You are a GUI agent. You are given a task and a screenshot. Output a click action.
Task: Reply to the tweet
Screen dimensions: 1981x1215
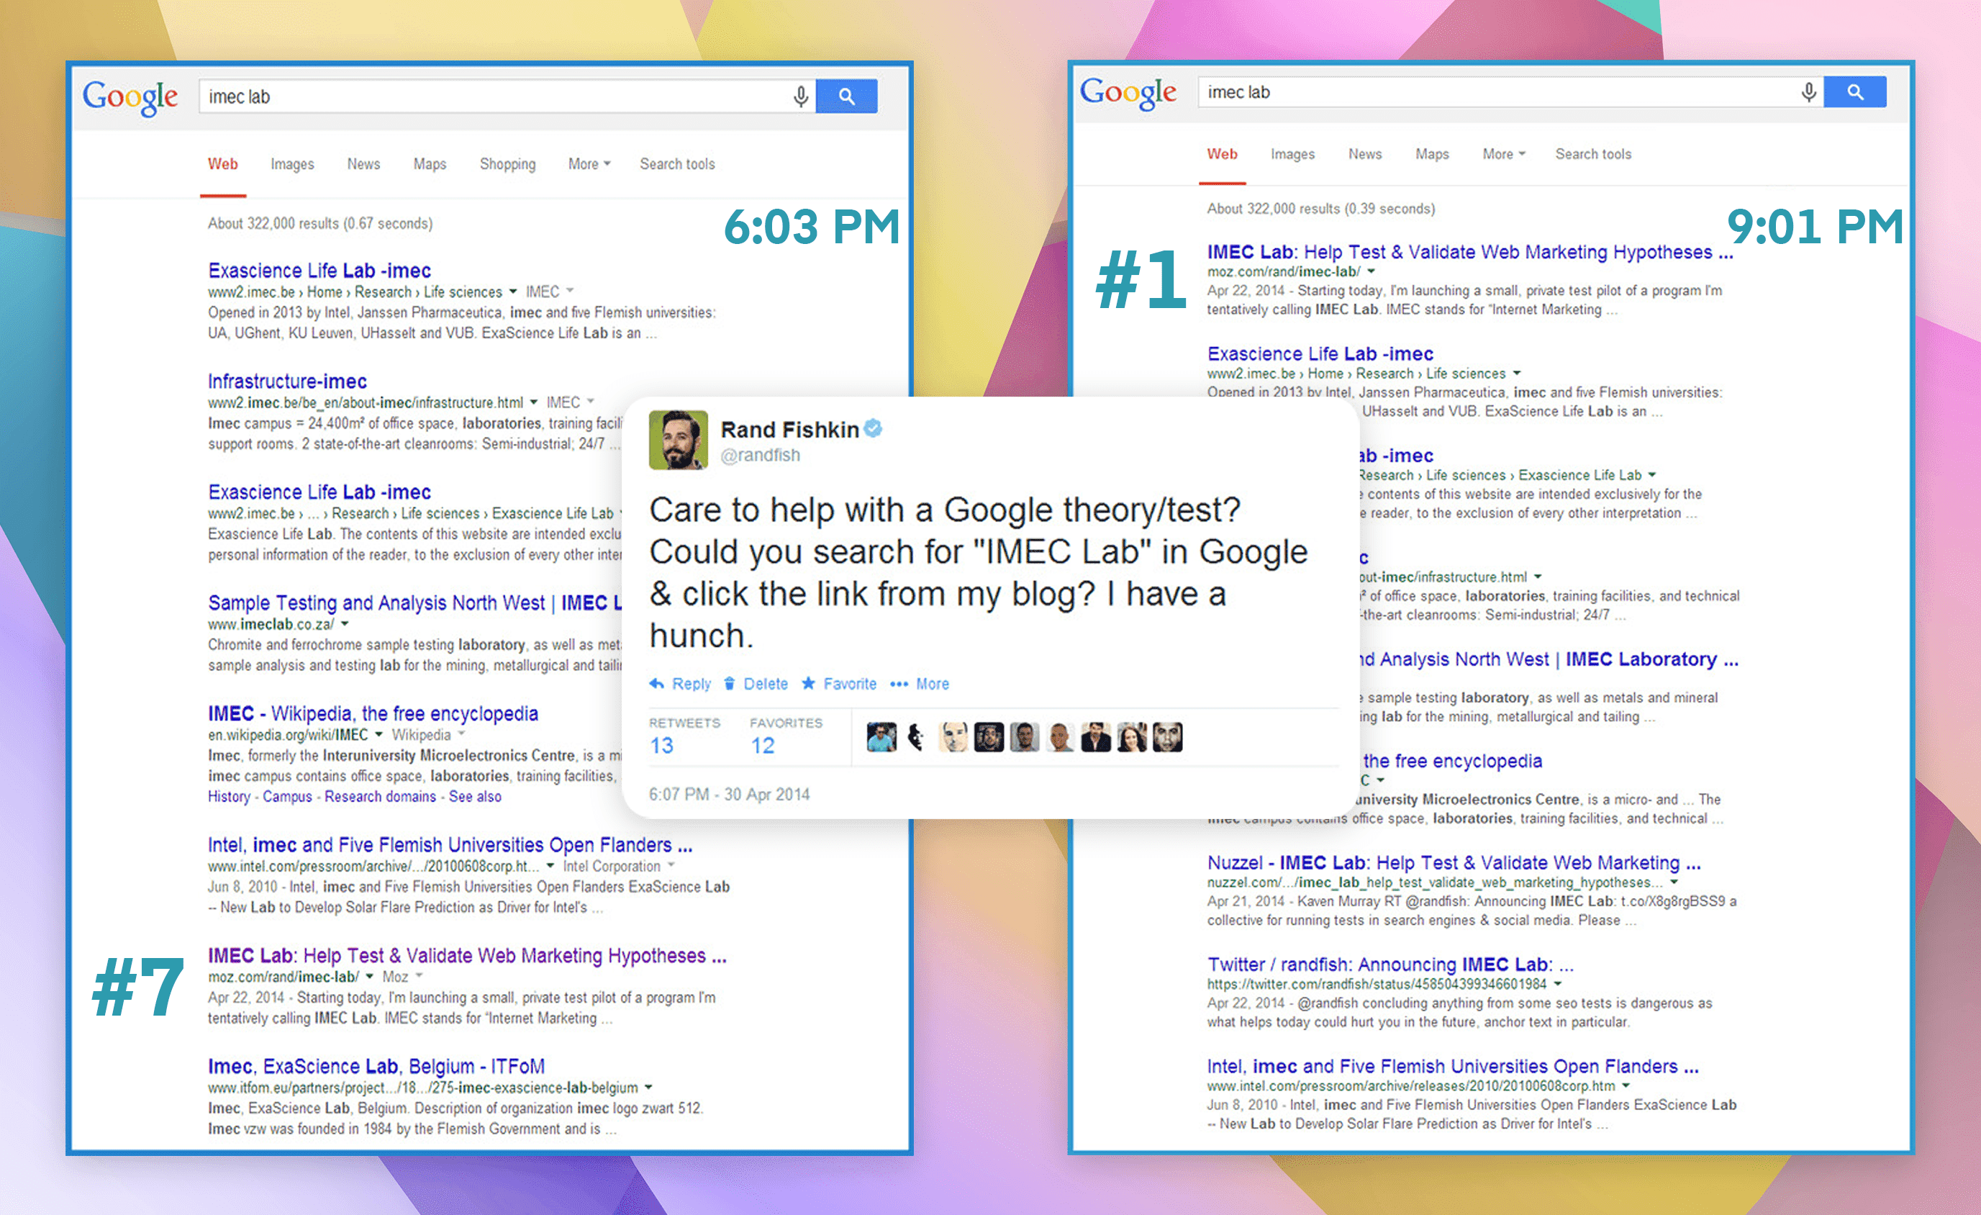pos(680,684)
